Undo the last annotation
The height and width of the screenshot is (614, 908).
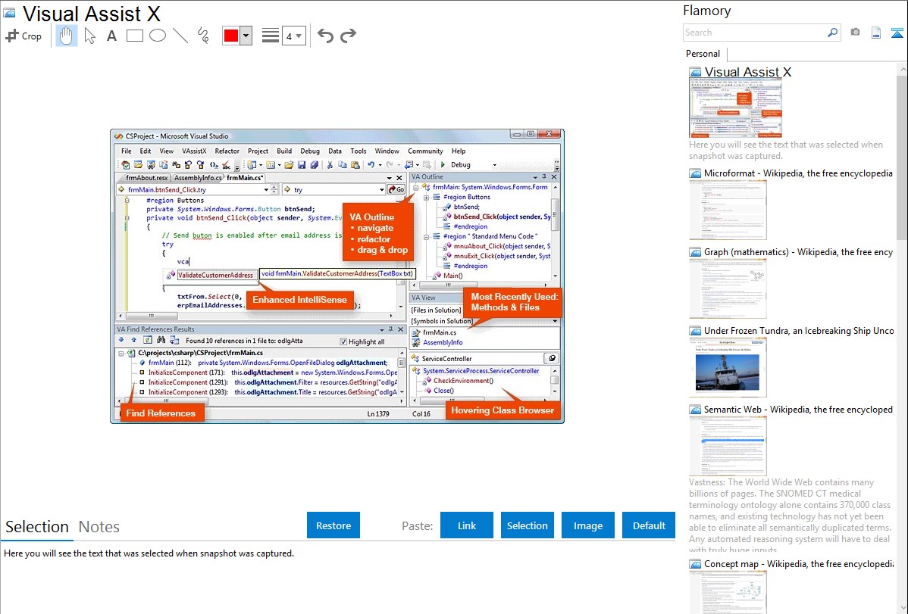(x=325, y=36)
